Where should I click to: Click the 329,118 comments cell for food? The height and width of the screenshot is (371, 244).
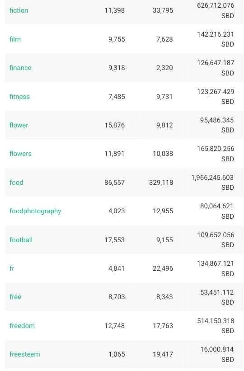pyautogui.click(x=161, y=183)
